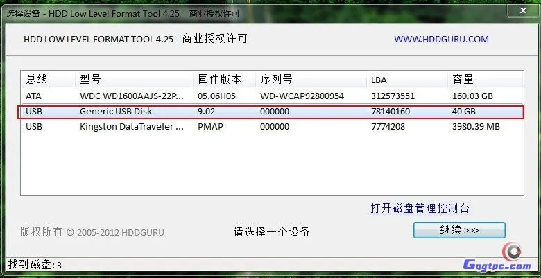The height and width of the screenshot is (278, 541).
Task: Sort by the 总线 column header
Action: (48, 80)
